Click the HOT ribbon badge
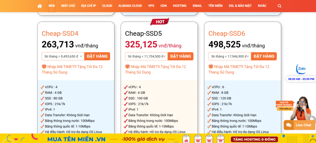Viewport: 316px width, 143px height. 160,22
